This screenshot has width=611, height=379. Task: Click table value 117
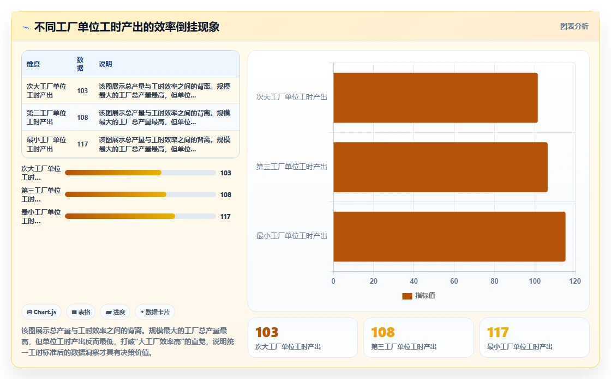[x=82, y=144]
